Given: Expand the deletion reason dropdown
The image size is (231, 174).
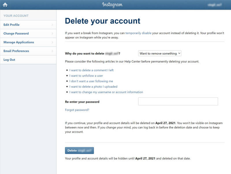Looking at the screenshot, I should click(160, 53).
